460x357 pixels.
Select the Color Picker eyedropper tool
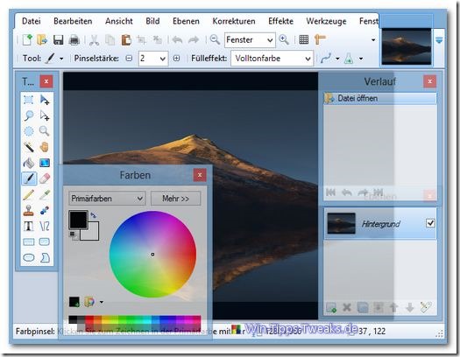pyautogui.click(x=45, y=194)
